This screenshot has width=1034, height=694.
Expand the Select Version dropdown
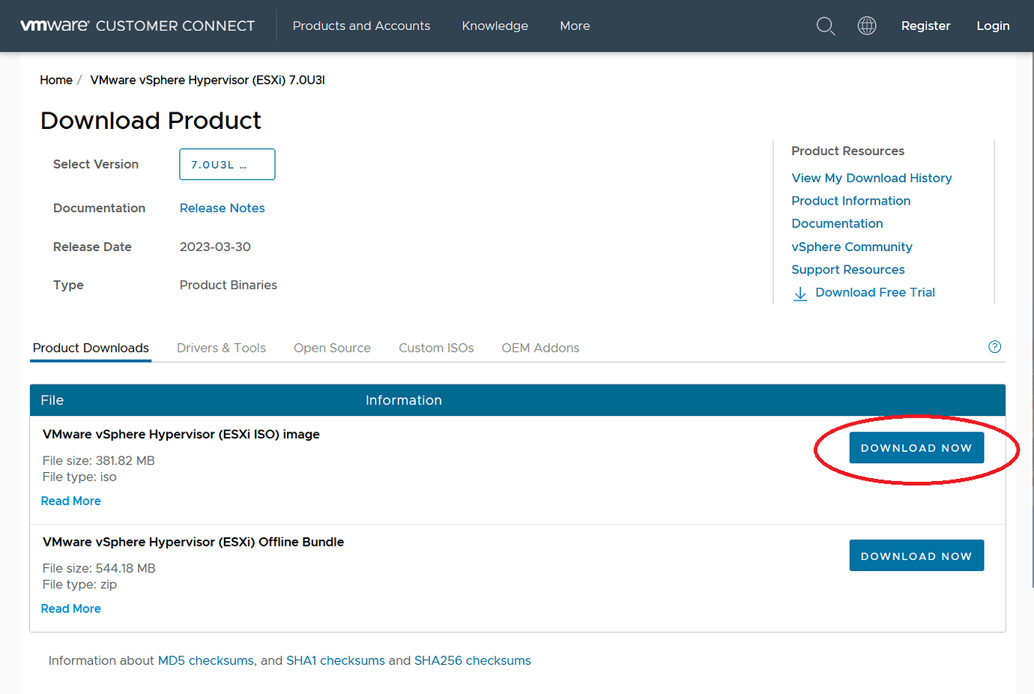(227, 164)
